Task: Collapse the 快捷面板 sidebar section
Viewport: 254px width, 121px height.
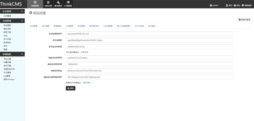Action: point(22,54)
